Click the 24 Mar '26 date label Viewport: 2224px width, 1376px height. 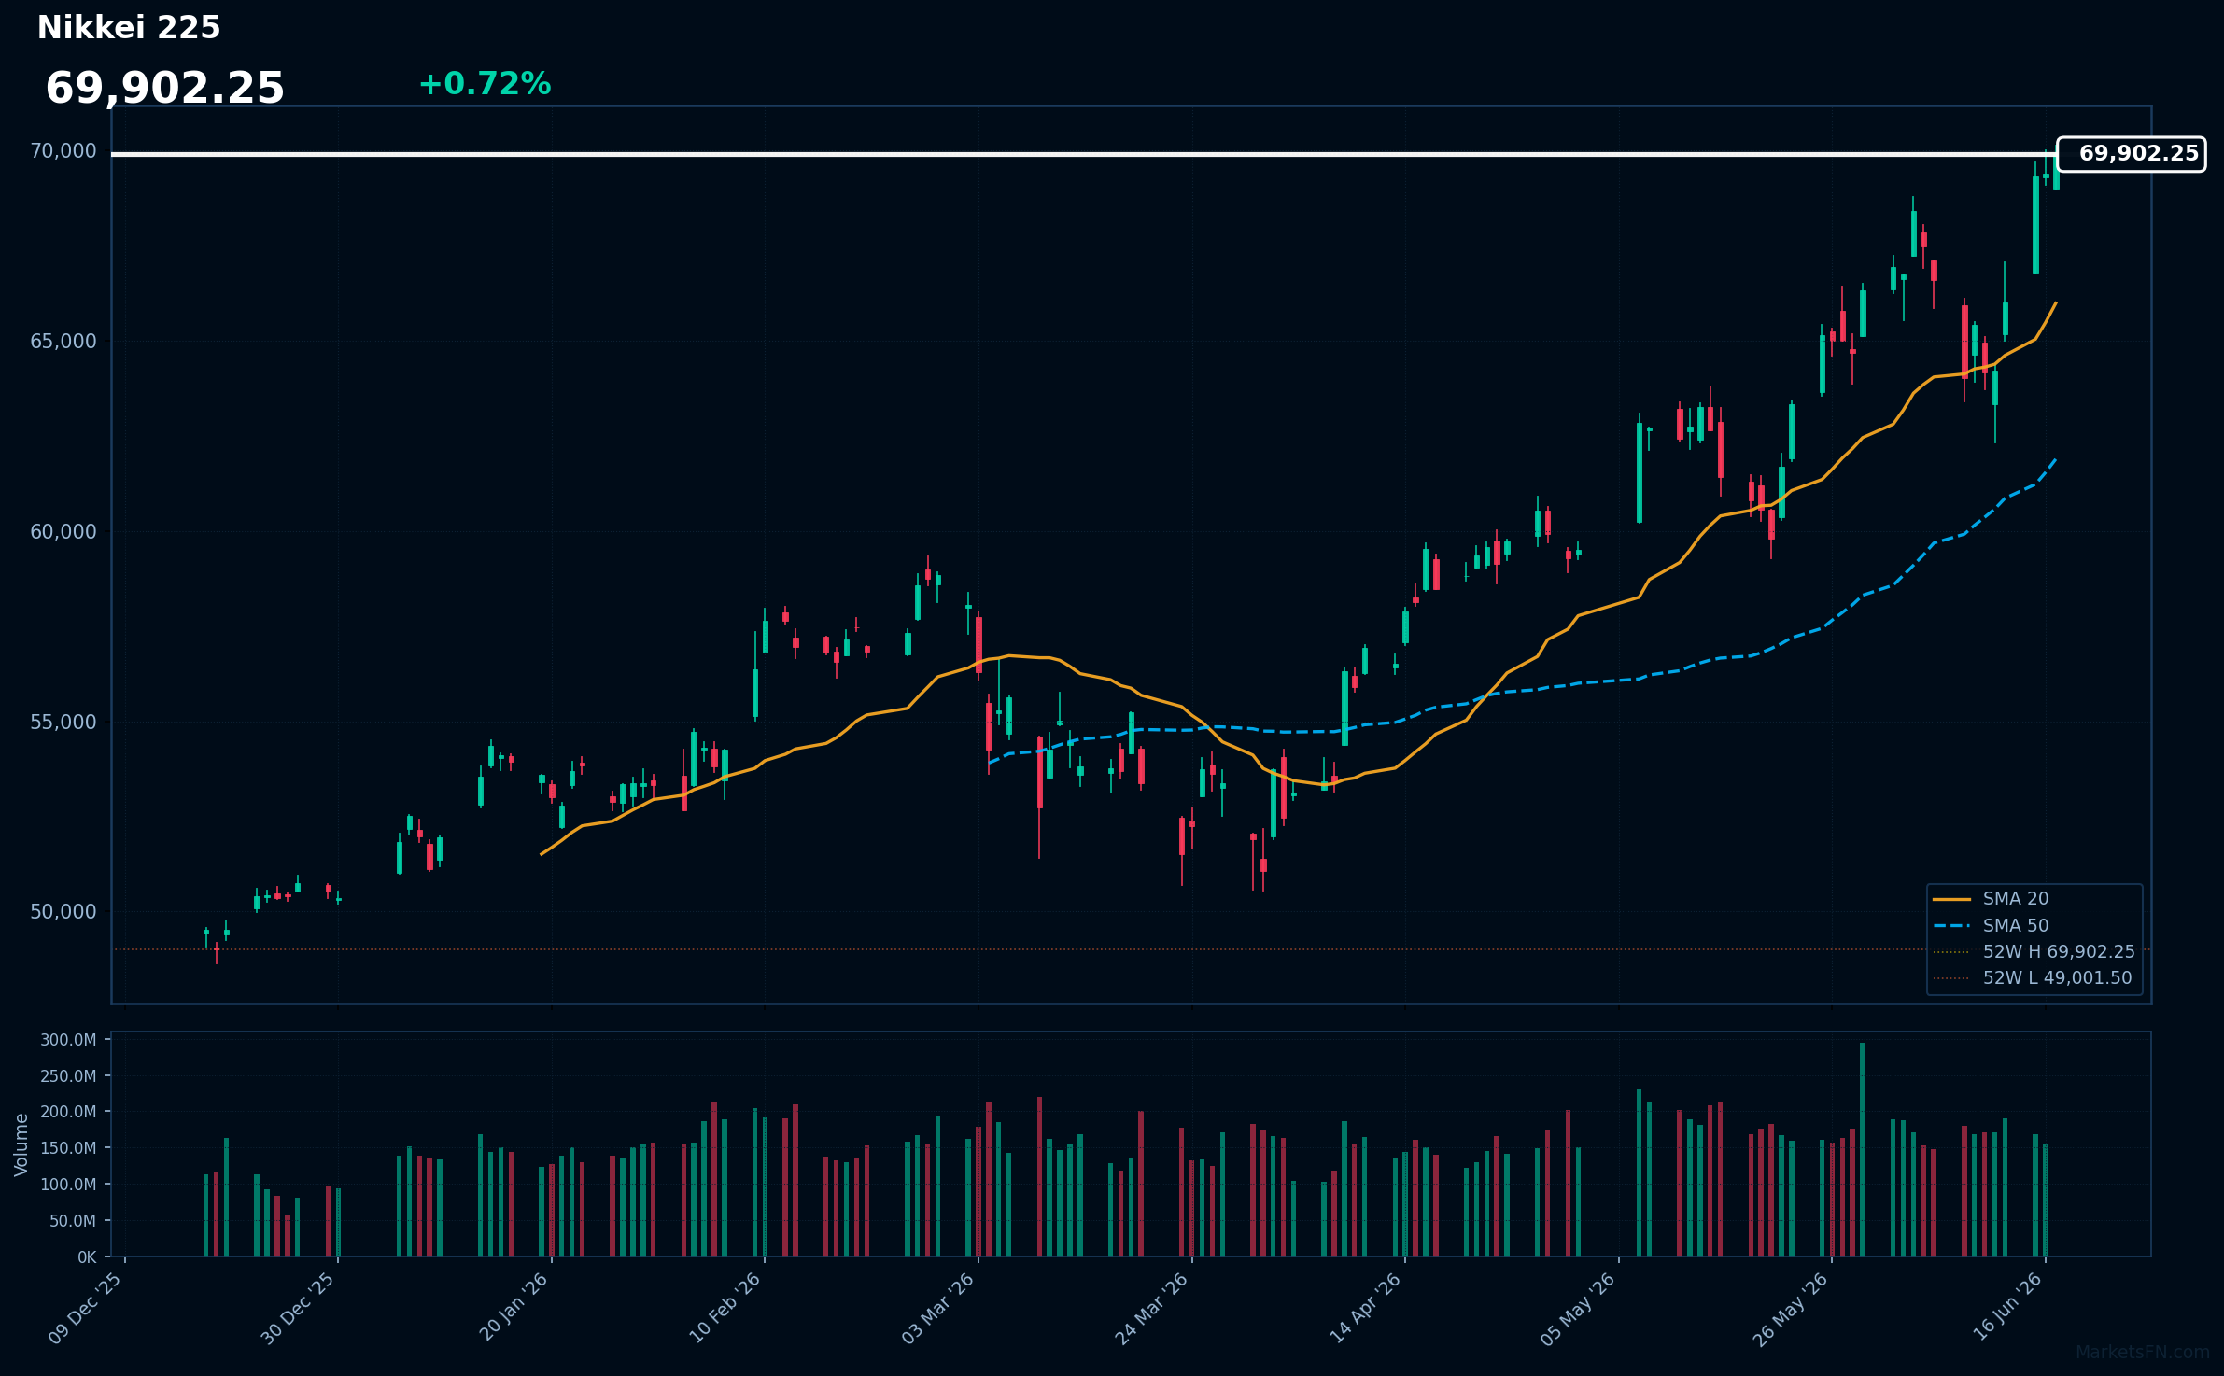point(1152,1308)
